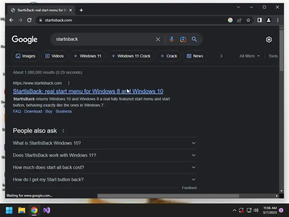Open the result's three-dot about menu
This screenshot has height=217, width=289.
[x=69, y=83]
